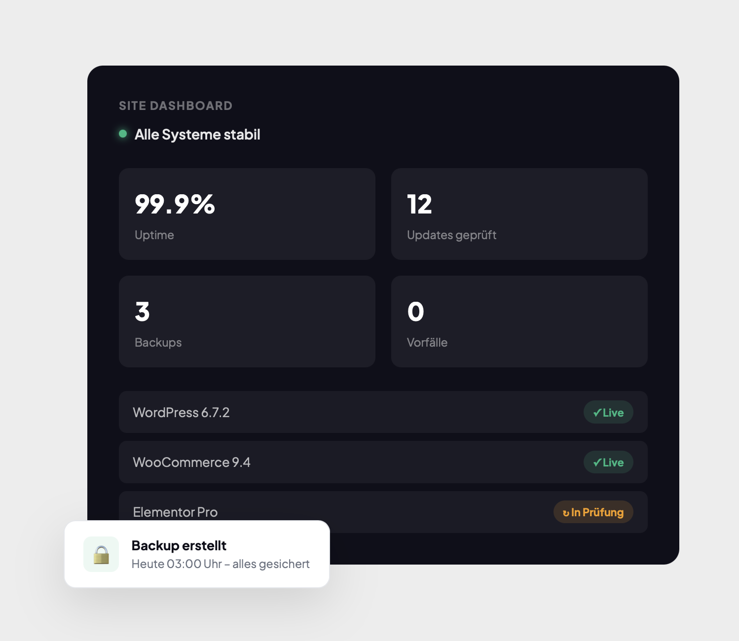739x641 pixels.
Task: Click the WordPress 6.7.2 row
Action: coord(345,412)
